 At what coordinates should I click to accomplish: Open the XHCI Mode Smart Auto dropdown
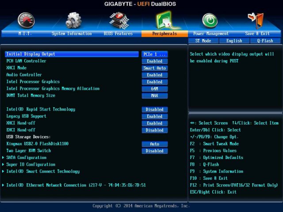154,68
